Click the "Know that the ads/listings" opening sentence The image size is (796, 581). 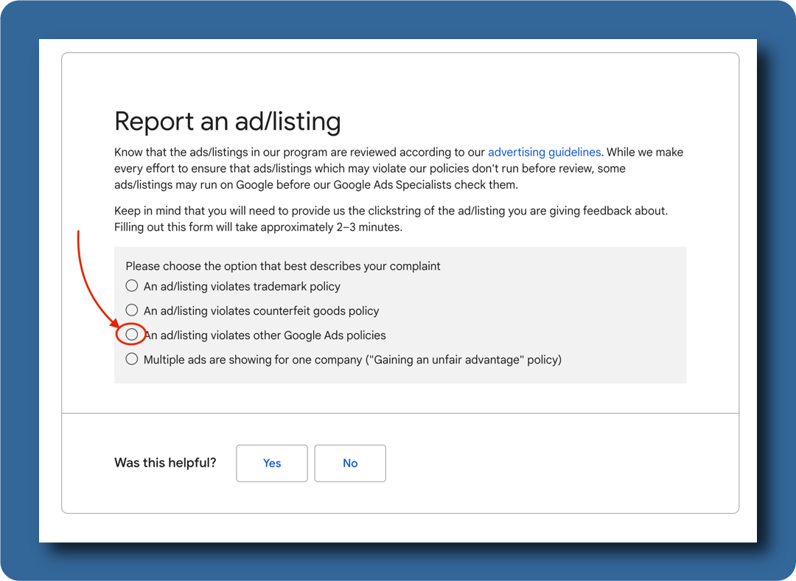[x=295, y=153]
